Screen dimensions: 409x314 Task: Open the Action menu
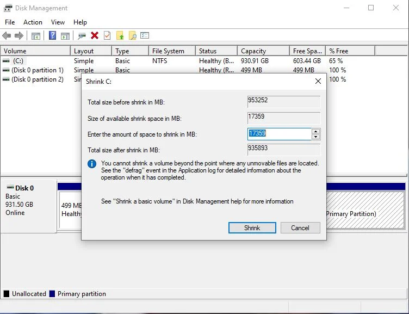(x=33, y=22)
